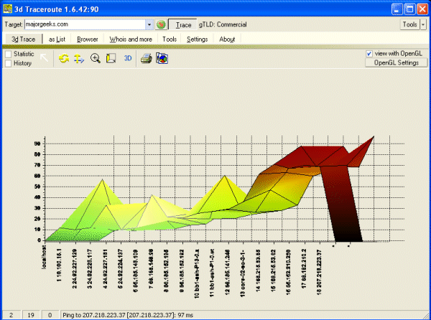Expand the Target address dropdown

[x=149, y=24]
